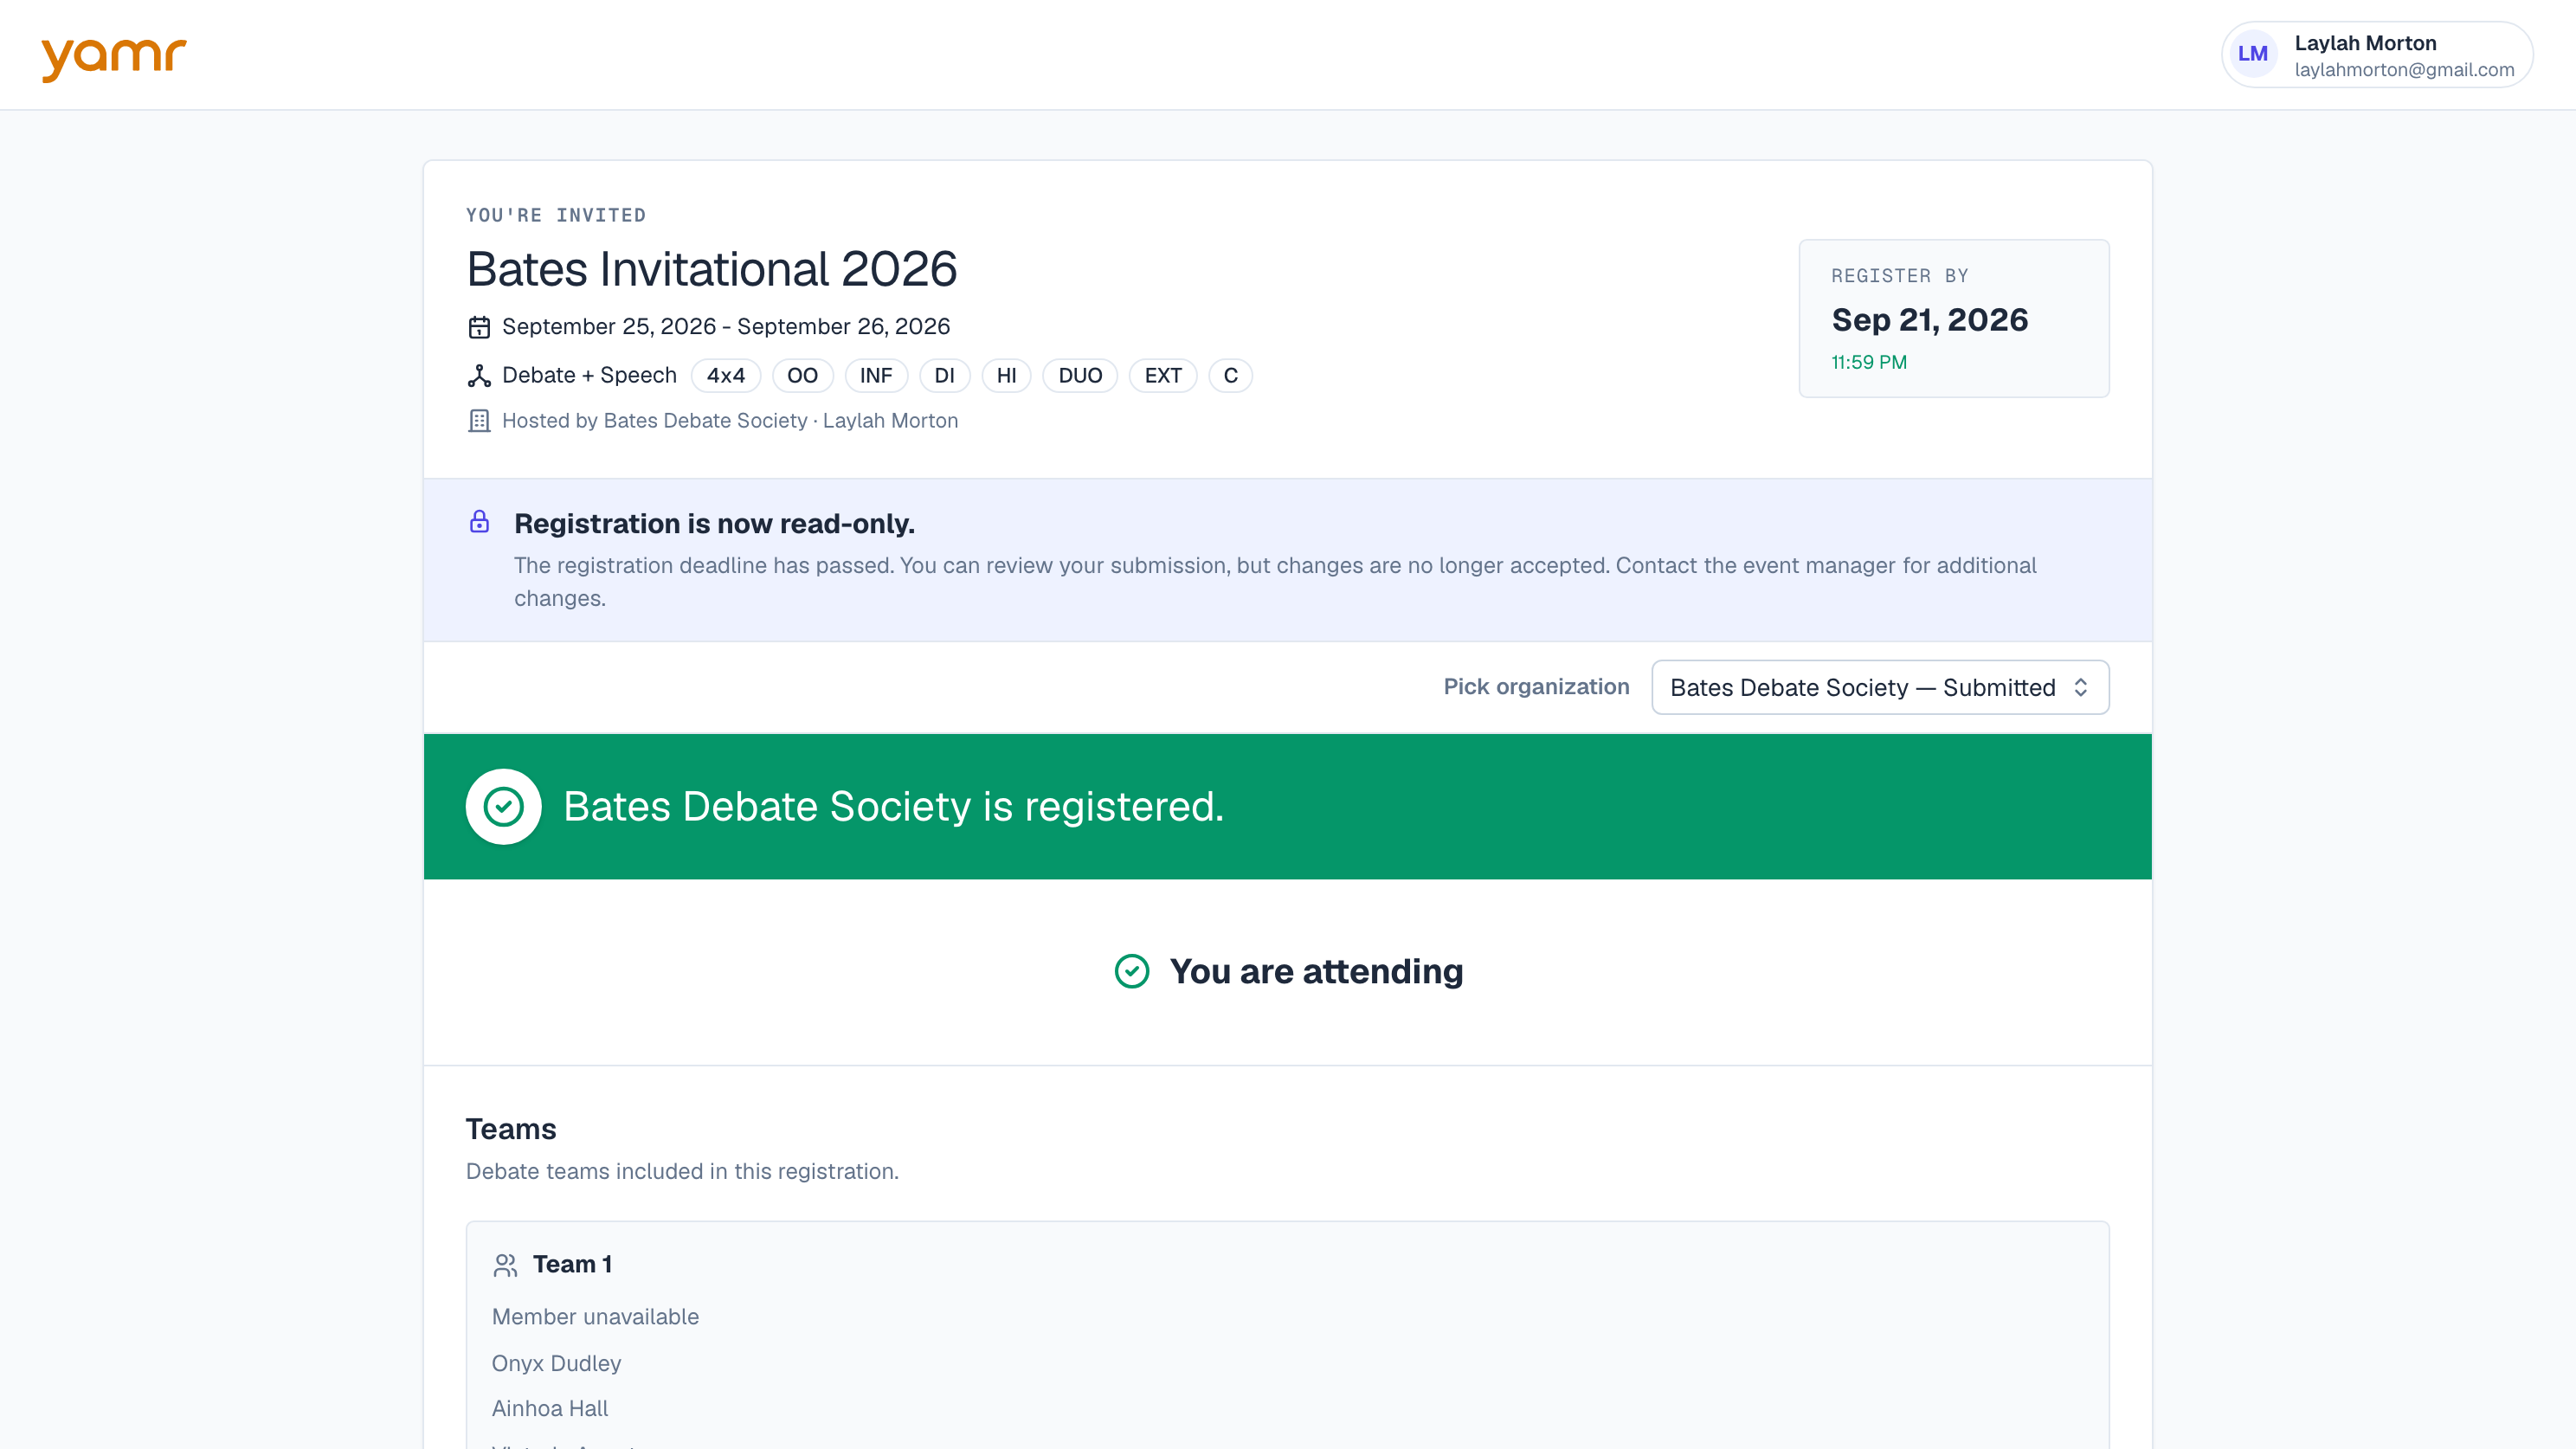2576x1449 pixels.
Task: Click Ainhoa Hall team member
Action: click(x=550, y=1408)
